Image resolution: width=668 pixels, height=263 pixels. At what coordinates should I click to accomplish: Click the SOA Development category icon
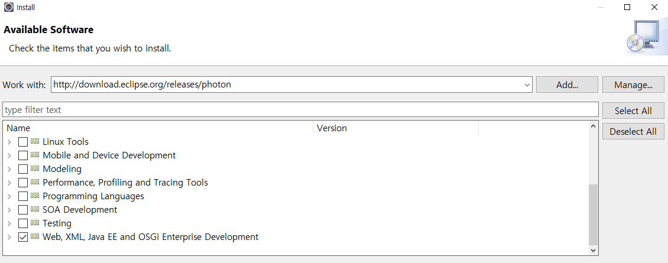35,210
